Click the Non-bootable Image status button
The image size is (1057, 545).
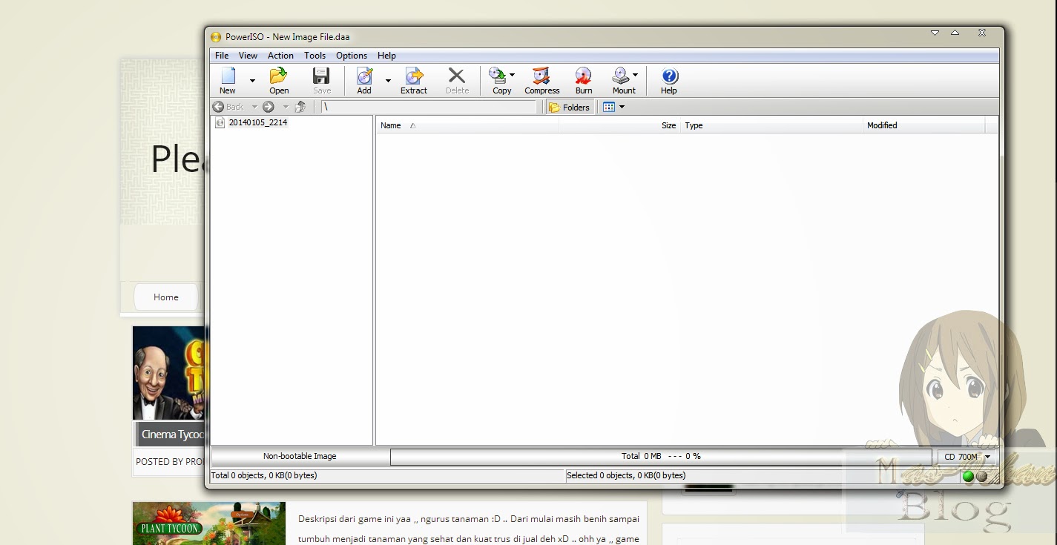coord(300,457)
